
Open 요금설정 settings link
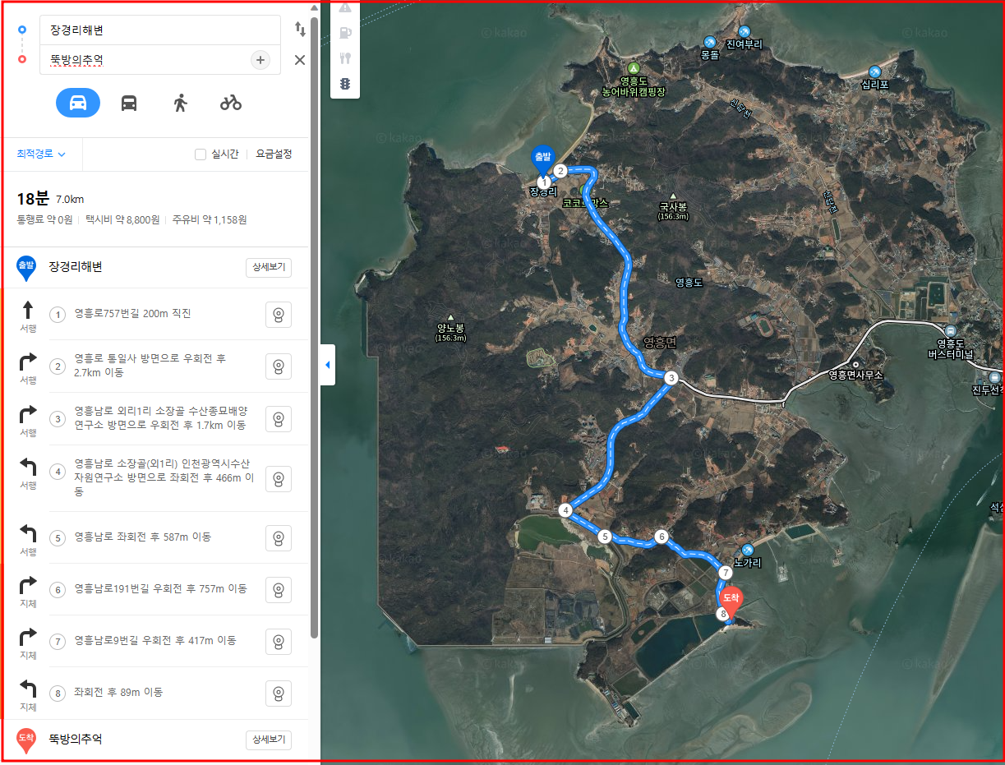pos(274,154)
